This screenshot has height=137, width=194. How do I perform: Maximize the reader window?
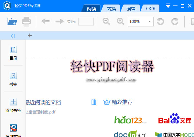[182, 6]
